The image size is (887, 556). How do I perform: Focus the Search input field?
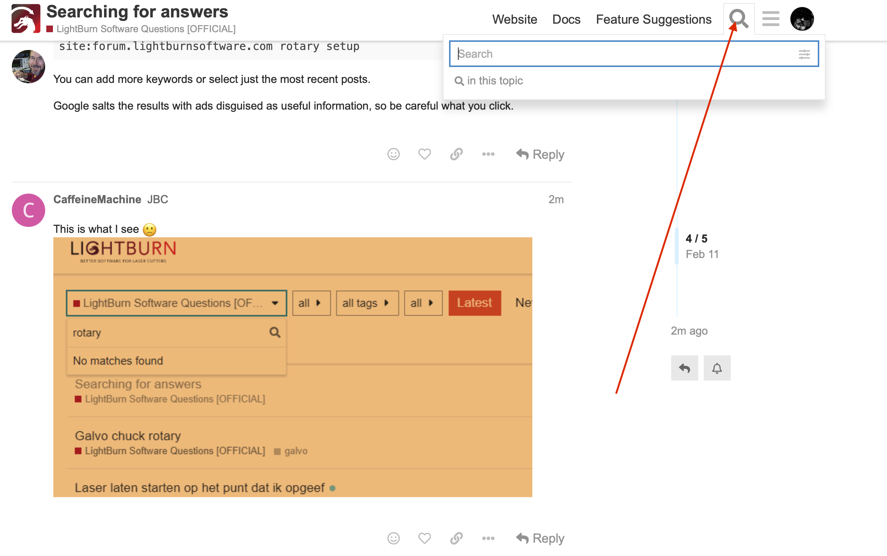tap(634, 54)
